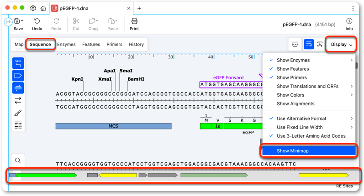Click the compact format view icon
This screenshot has height=196, width=364.
pyautogui.click(x=295, y=44)
